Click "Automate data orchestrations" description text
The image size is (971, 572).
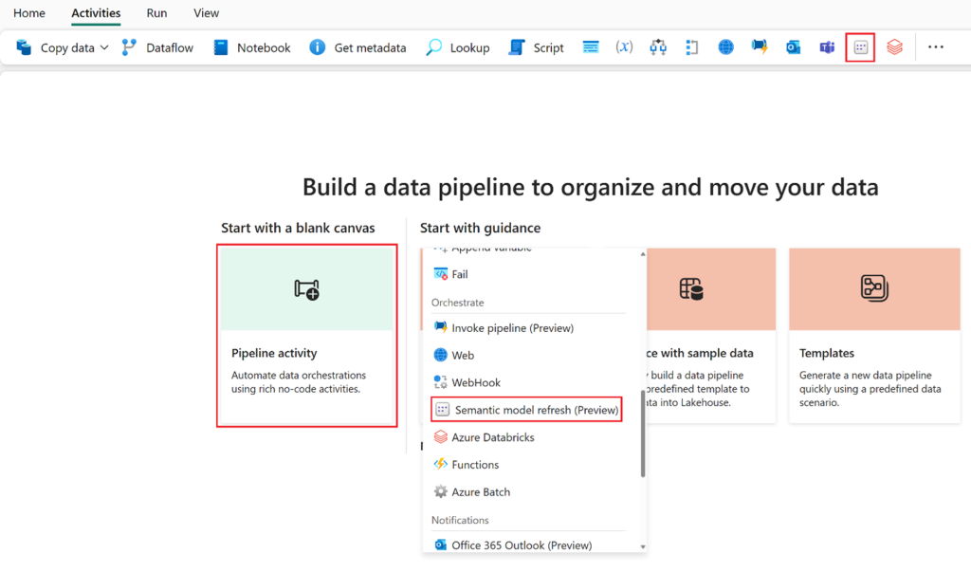(x=299, y=381)
